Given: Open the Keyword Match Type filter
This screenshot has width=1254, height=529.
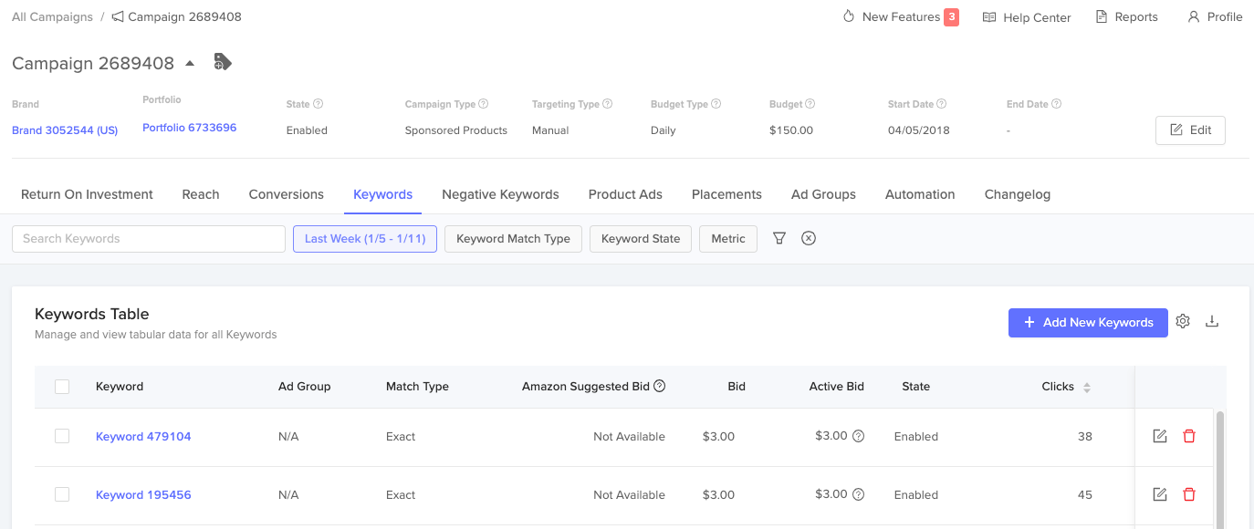Looking at the screenshot, I should coord(513,239).
